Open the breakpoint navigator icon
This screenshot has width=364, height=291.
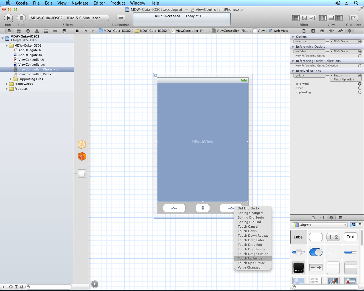click(x=55, y=31)
